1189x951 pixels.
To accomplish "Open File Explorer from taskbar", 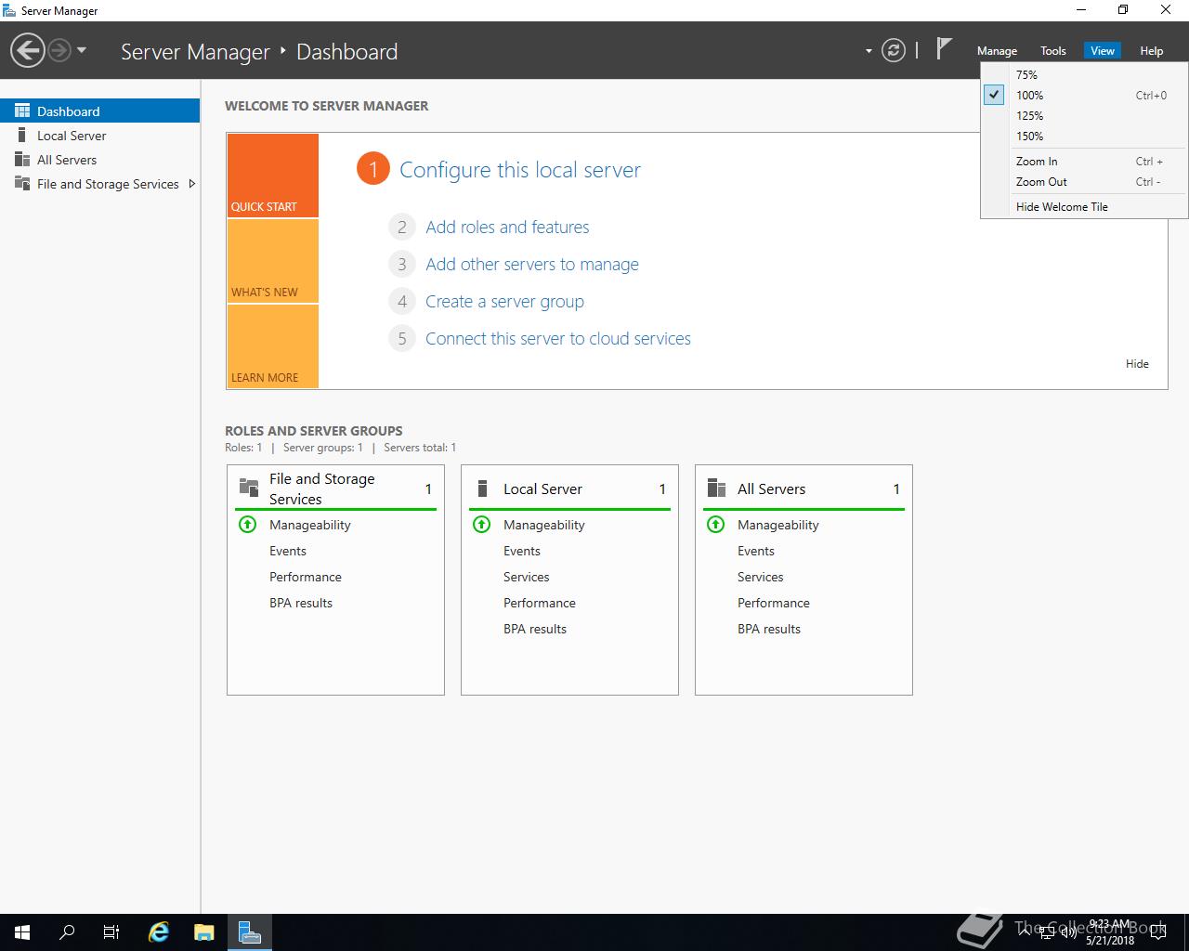I will 204,932.
